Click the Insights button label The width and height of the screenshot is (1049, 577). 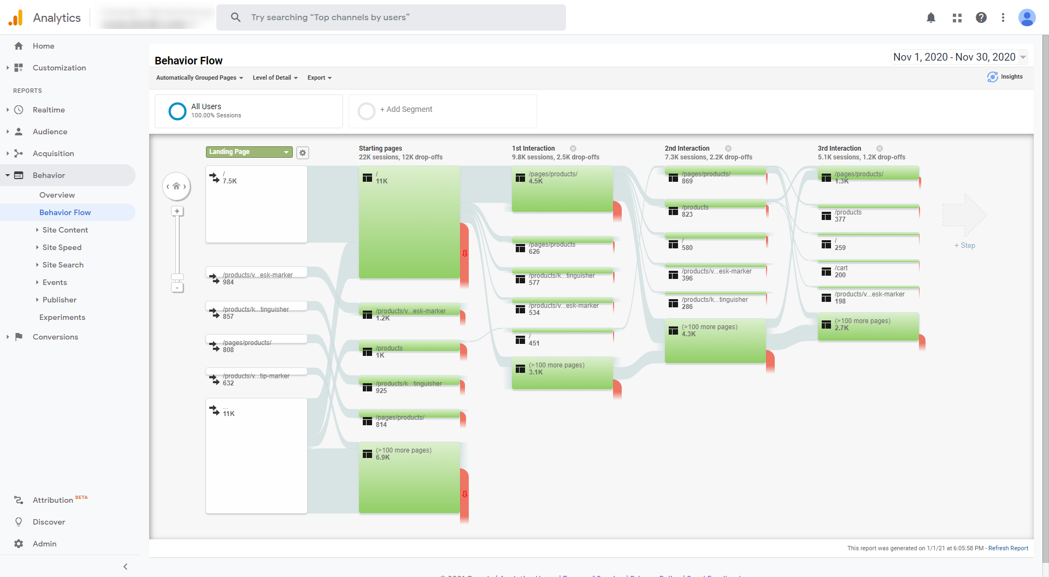(x=1012, y=77)
